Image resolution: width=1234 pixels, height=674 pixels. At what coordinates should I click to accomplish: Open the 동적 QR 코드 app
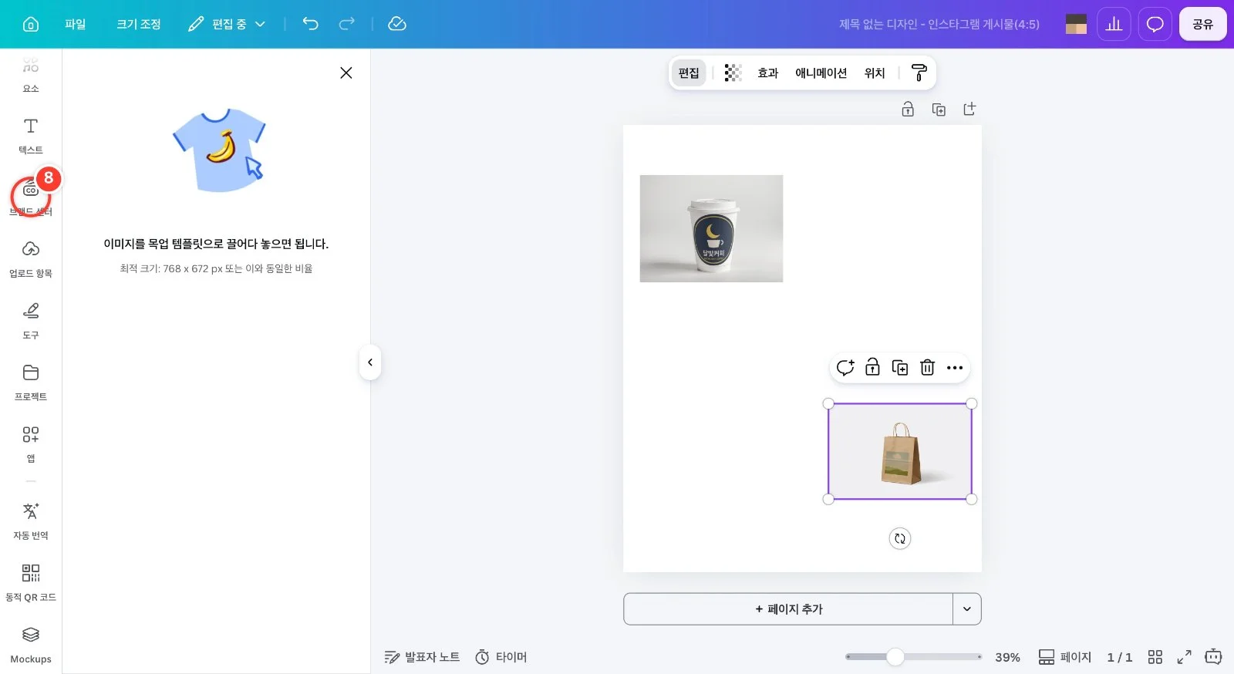pyautogui.click(x=31, y=583)
